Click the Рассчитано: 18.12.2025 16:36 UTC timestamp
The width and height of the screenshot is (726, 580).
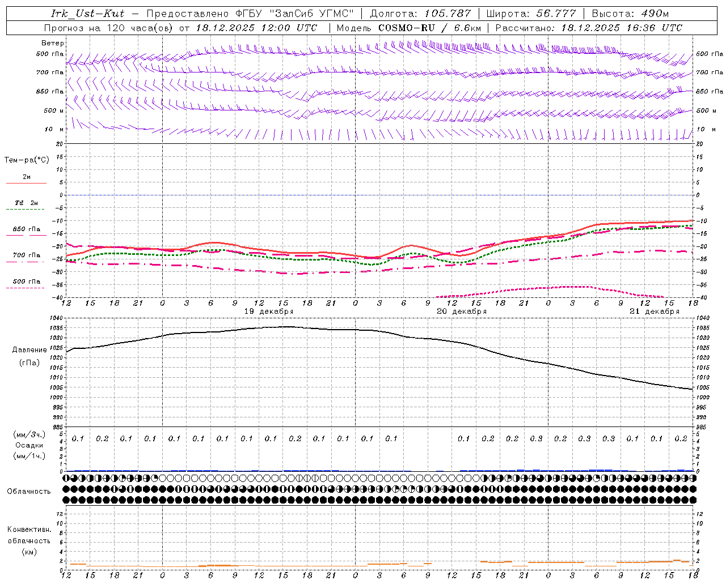(589, 28)
